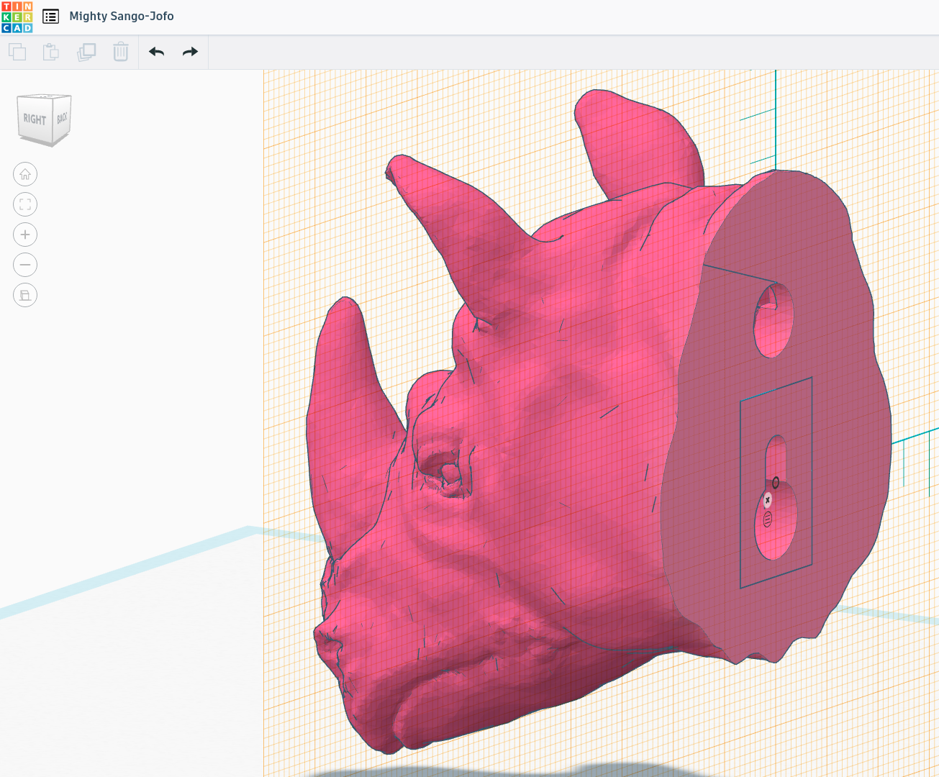
Task: Click the striped circle handle in keyhole
Action: coord(767,519)
